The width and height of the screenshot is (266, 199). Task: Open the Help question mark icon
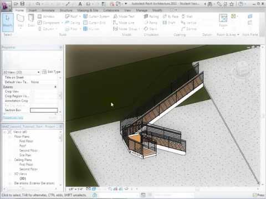(241, 4)
